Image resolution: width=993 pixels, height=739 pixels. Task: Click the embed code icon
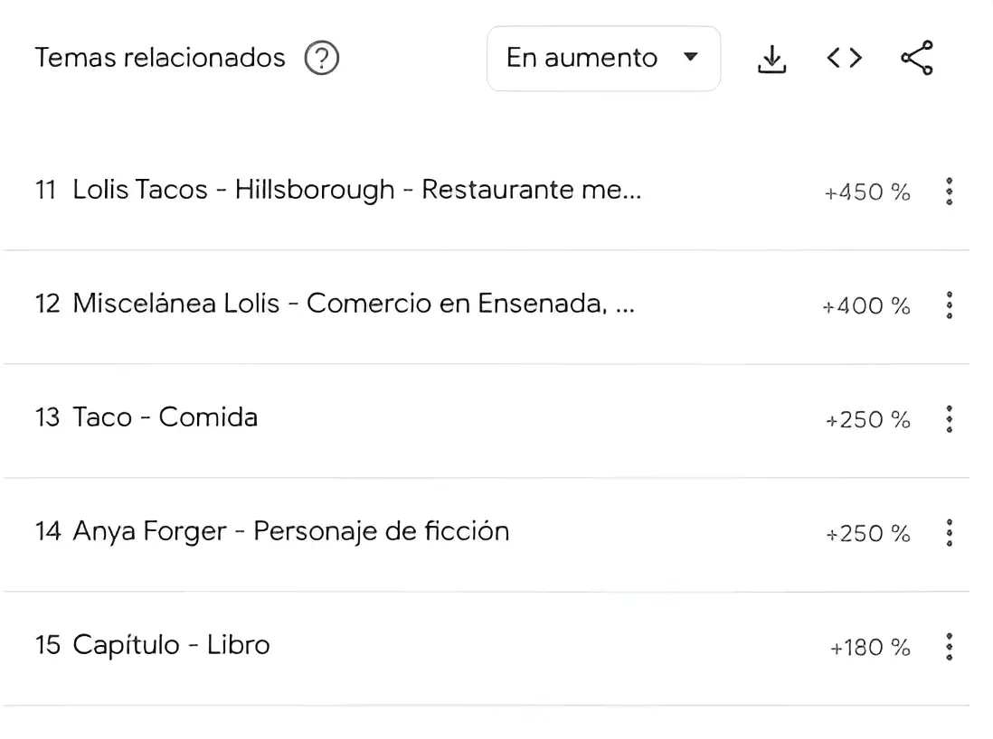point(843,58)
